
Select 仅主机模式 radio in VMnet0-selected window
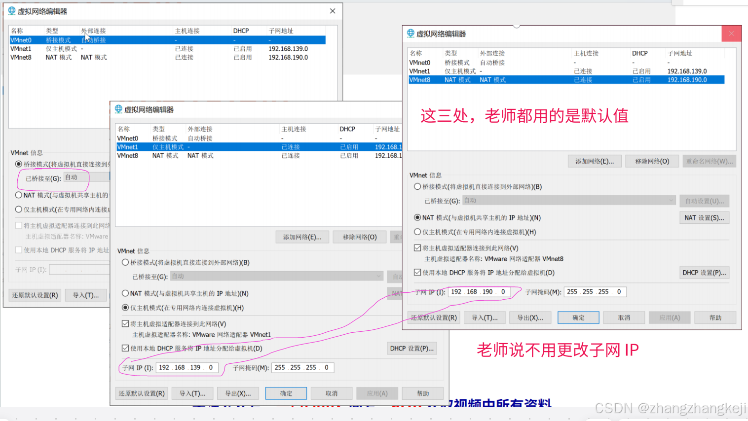pyautogui.click(x=19, y=210)
